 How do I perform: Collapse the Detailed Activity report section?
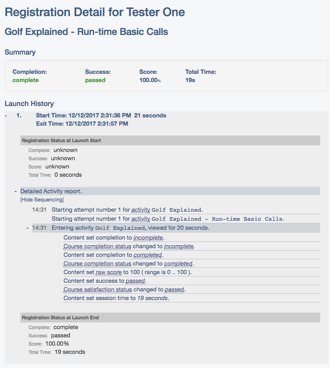(15, 192)
